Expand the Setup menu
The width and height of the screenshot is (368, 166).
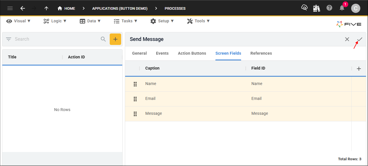pos(162,21)
